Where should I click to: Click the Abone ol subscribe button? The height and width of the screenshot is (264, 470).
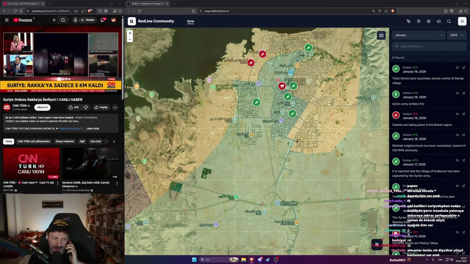coord(42,107)
